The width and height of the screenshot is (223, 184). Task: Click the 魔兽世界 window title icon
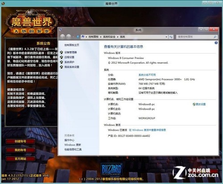3,3
